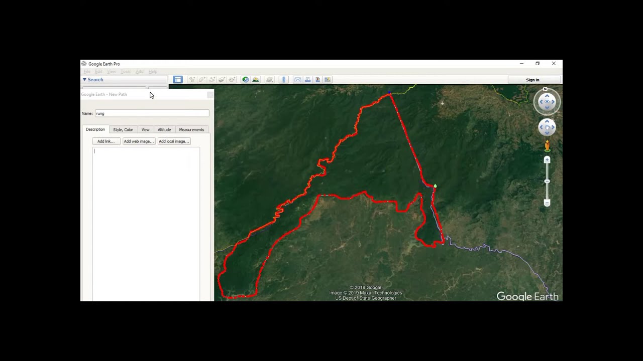Viewport: 643px width, 361px height.
Task: Open the View menu
Action: point(112,72)
